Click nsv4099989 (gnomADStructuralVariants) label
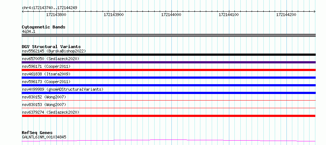The height and width of the screenshot is (145, 326). click(x=63, y=89)
